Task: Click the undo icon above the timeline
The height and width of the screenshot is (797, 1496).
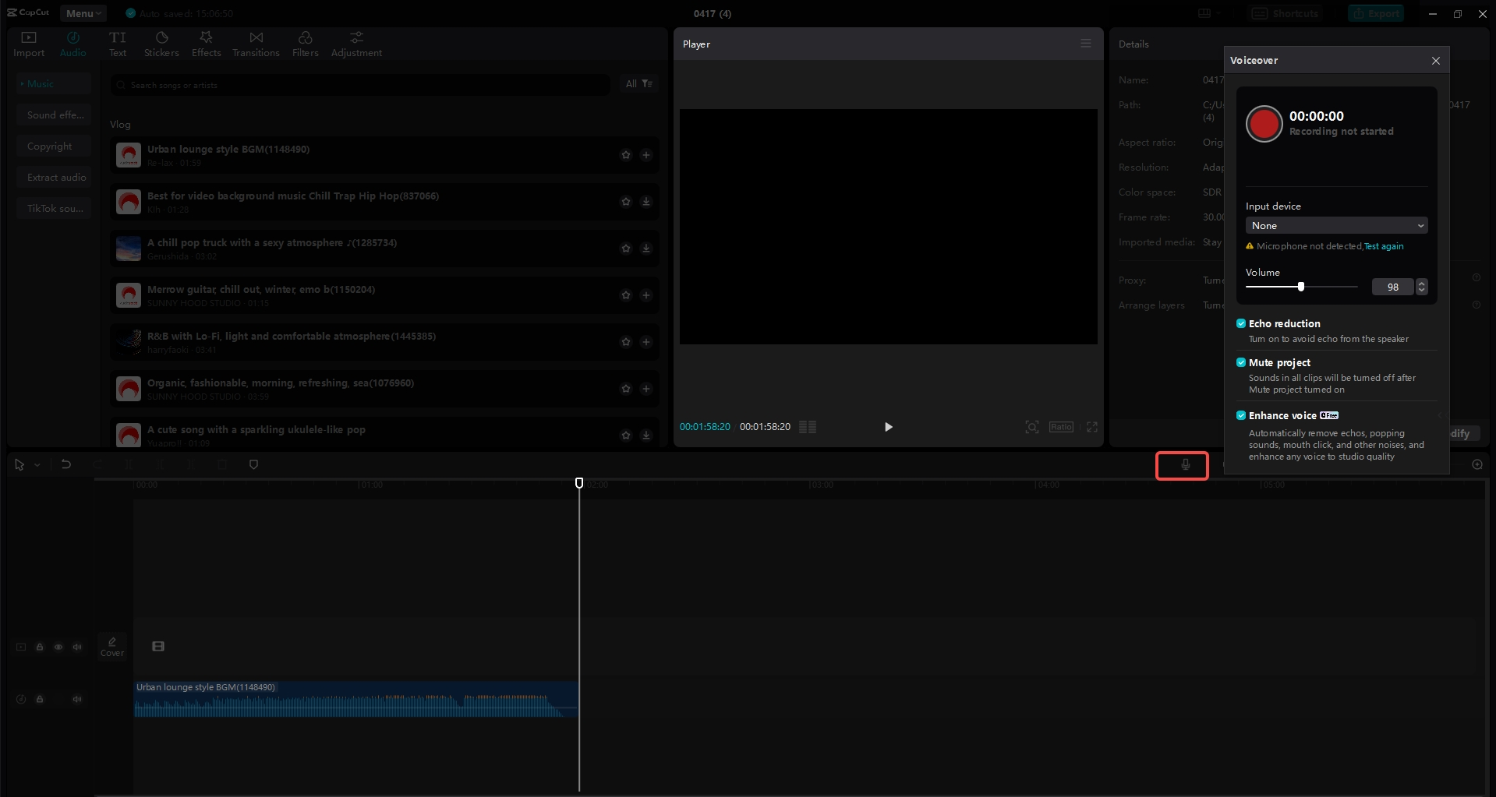Action: point(66,464)
